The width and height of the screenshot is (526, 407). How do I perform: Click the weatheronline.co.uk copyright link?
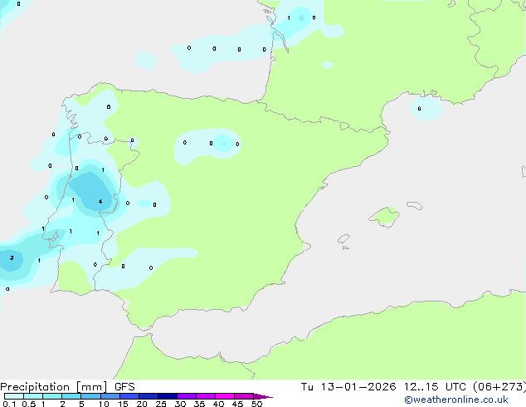[455, 400]
